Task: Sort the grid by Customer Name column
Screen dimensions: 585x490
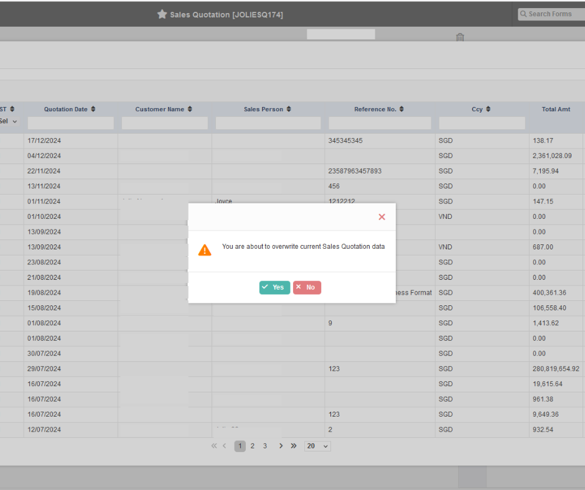Action: (x=189, y=109)
